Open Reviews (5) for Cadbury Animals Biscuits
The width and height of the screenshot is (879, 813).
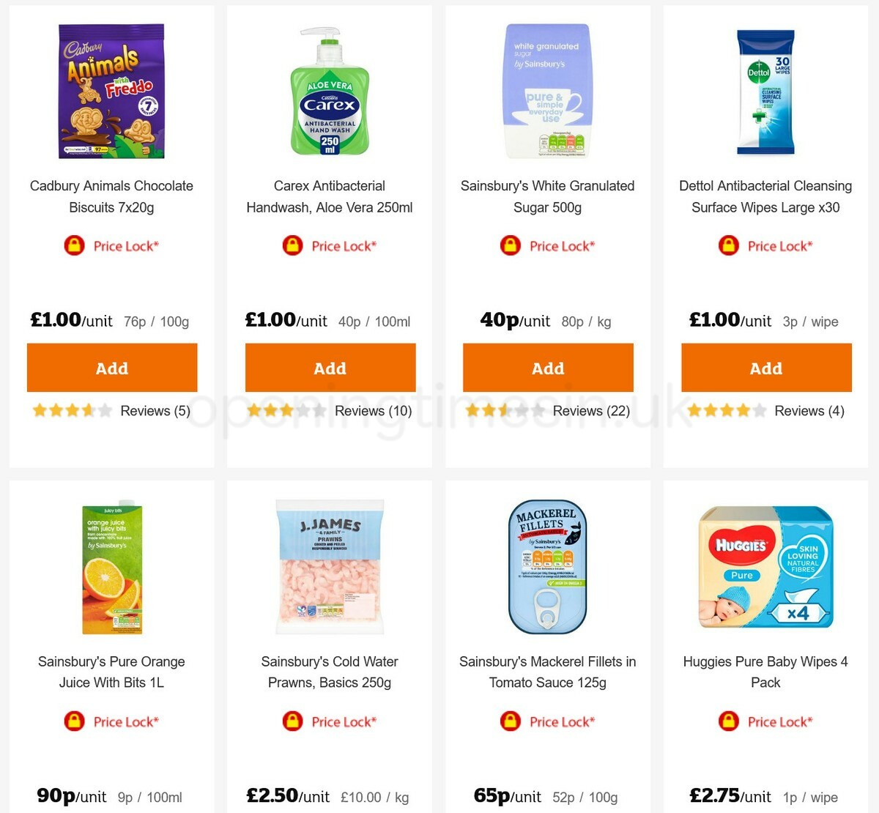pyautogui.click(x=154, y=411)
